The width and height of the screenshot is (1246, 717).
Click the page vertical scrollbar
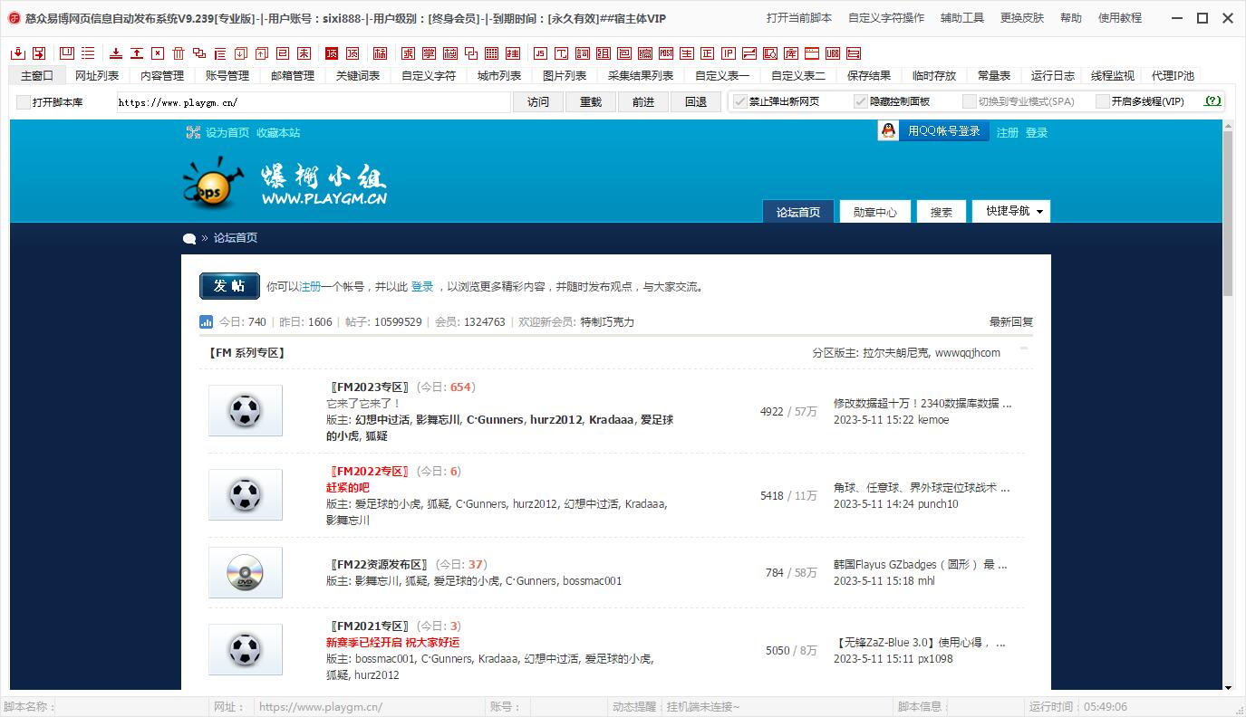click(1228, 213)
